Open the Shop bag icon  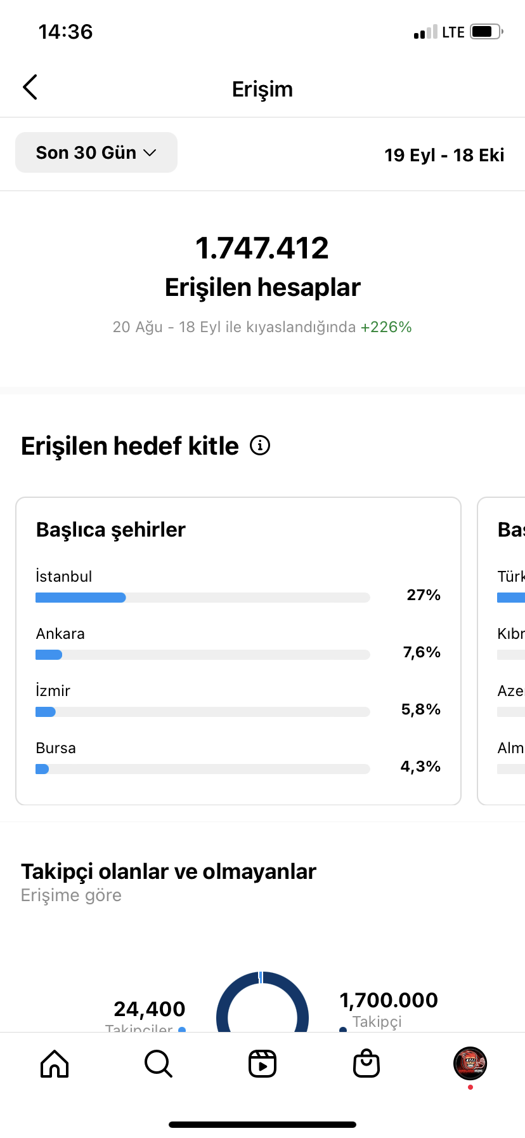coord(366,1064)
